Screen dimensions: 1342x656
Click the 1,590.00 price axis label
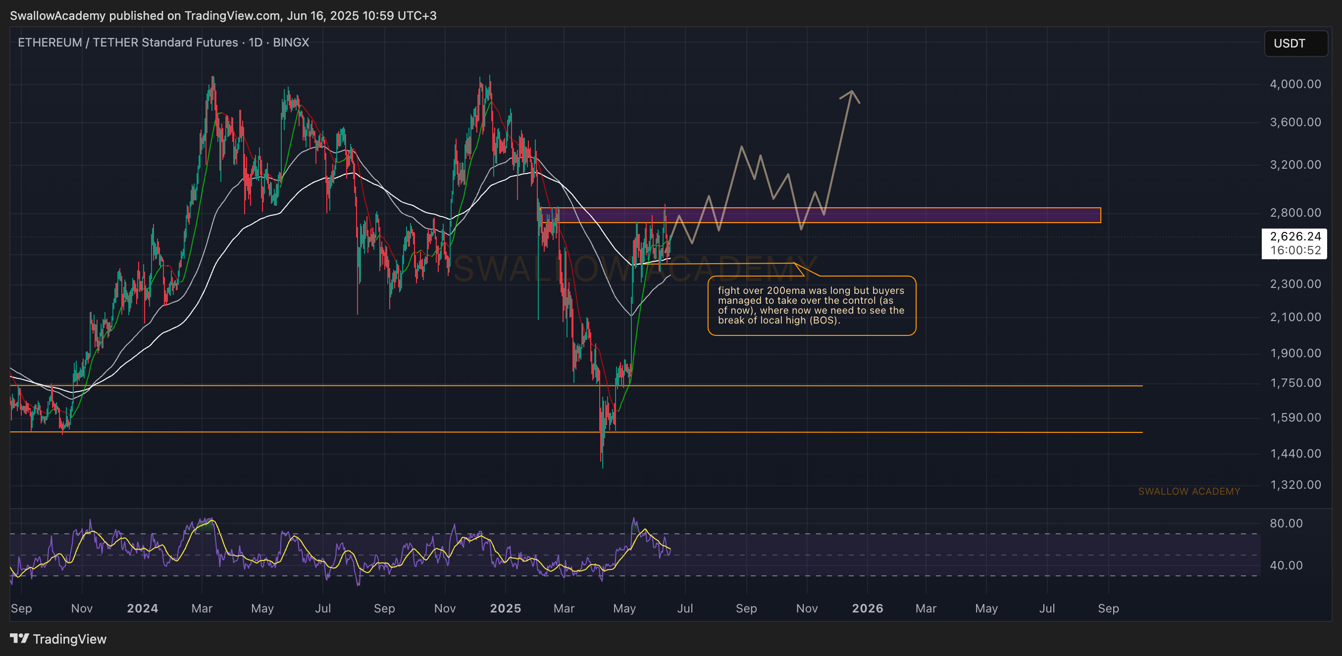pos(1295,418)
